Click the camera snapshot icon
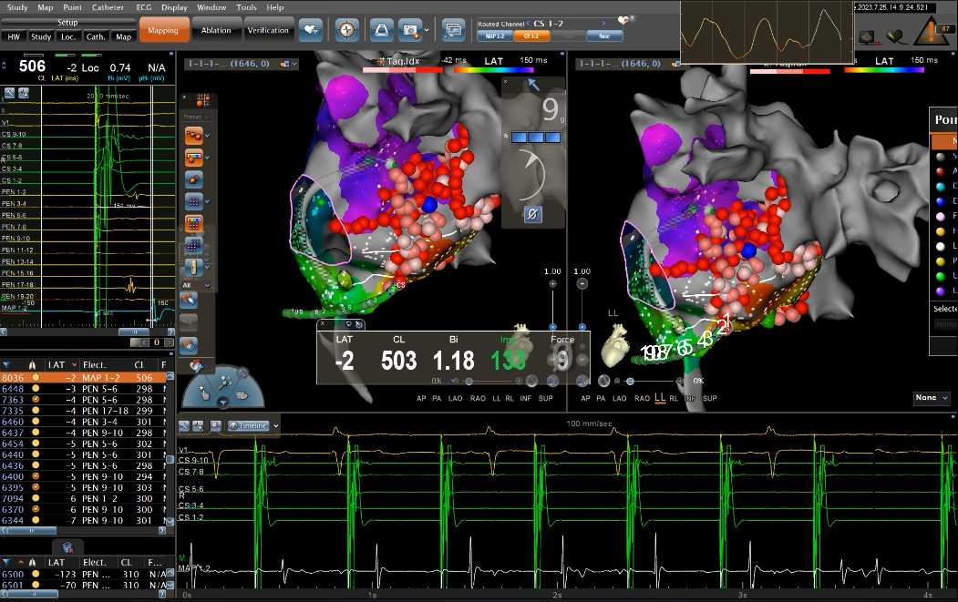The width and height of the screenshot is (958, 602). pos(410,30)
